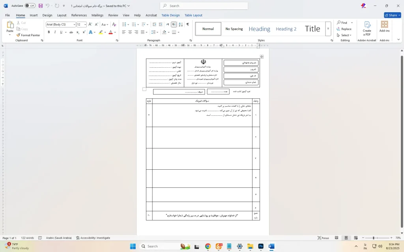
Task: Open the References tab
Action: coord(79,15)
